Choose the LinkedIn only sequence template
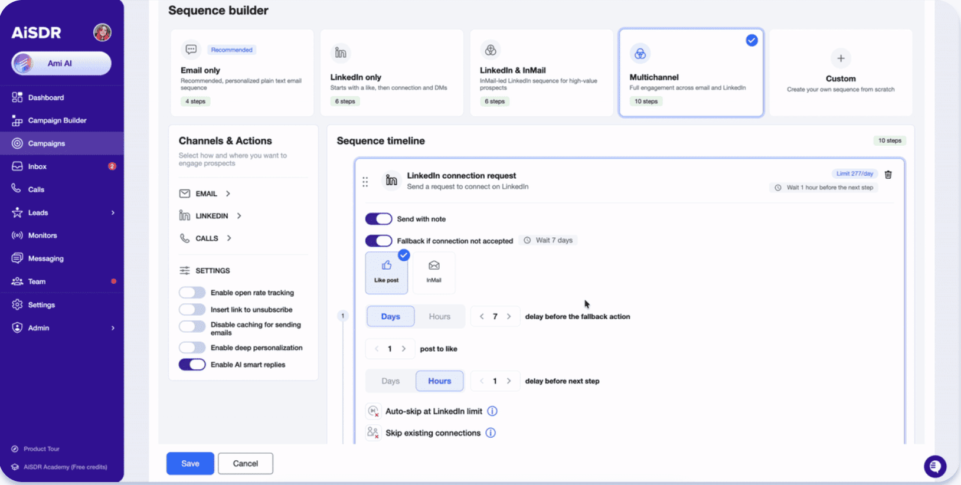961x485 pixels. pos(392,73)
